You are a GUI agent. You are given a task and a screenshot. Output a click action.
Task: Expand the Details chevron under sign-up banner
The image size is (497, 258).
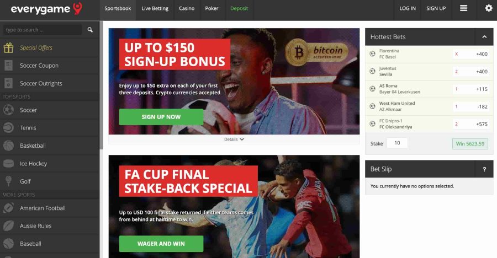tap(242, 139)
